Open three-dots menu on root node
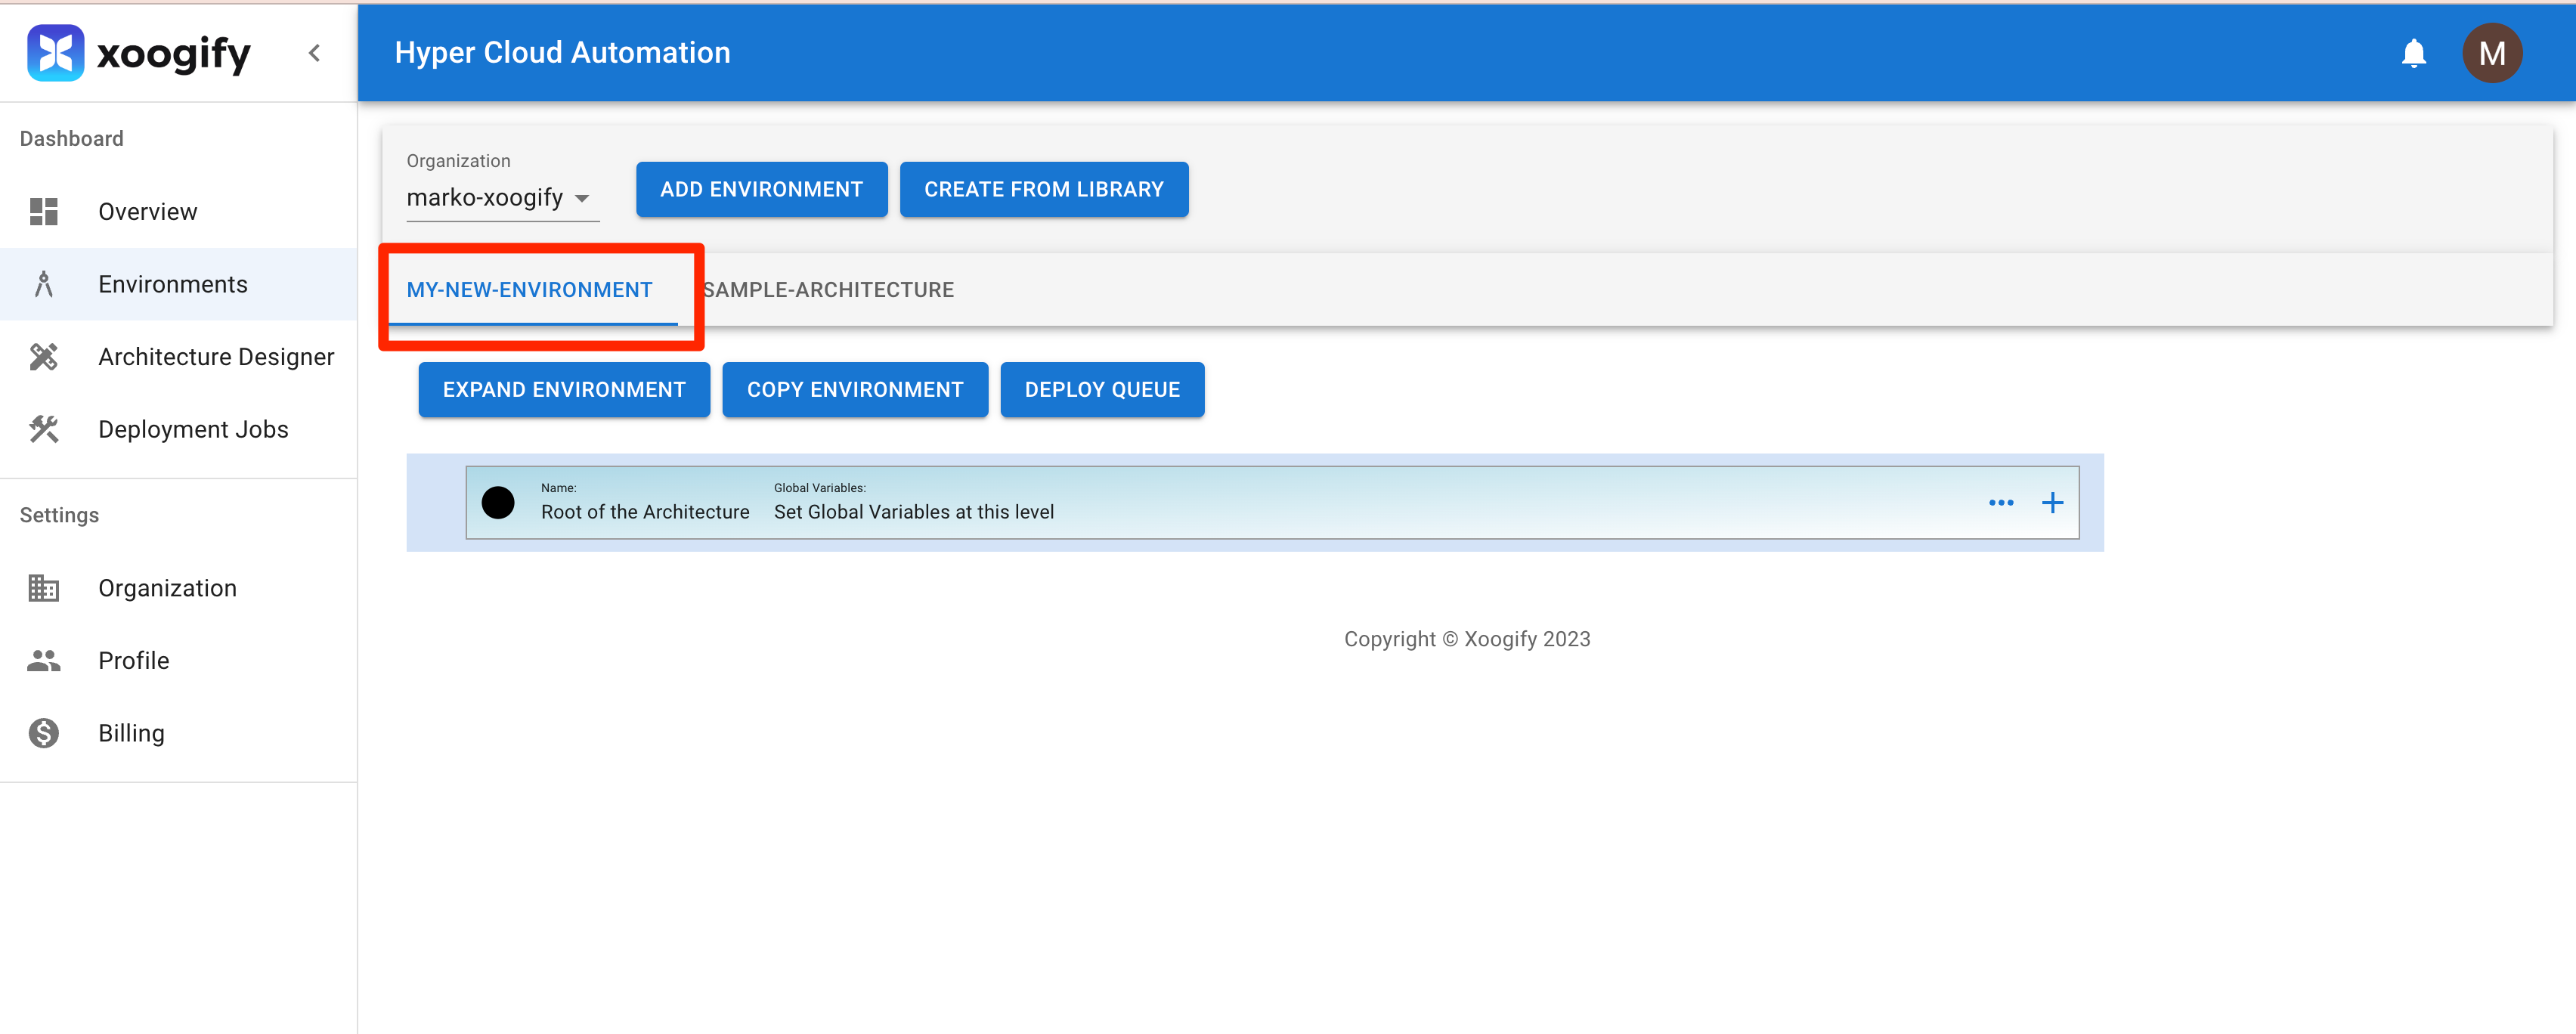This screenshot has width=2576, height=1034. (x=2000, y=503)
